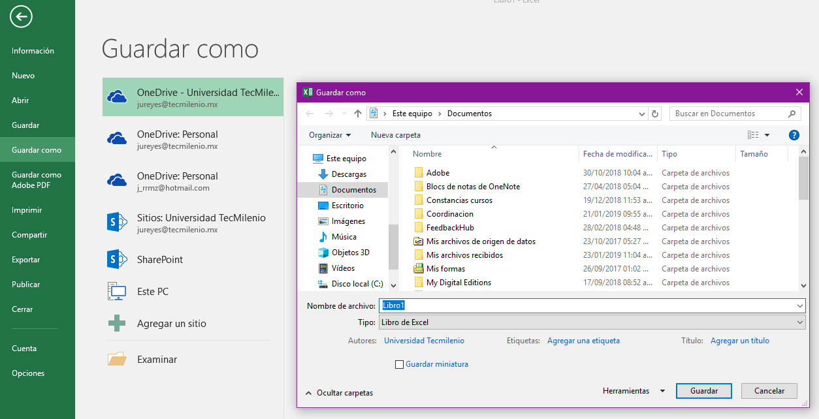This screenshot has width=819, height=419.
Task: Click the Agregar un título link
Action: pos(740,341)
